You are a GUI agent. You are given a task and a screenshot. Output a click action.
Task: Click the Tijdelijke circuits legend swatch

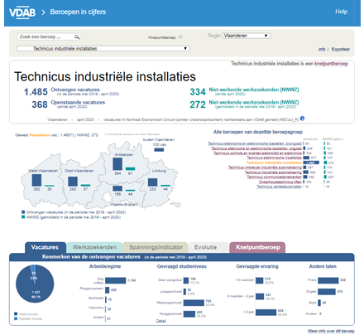pos(16,318)
